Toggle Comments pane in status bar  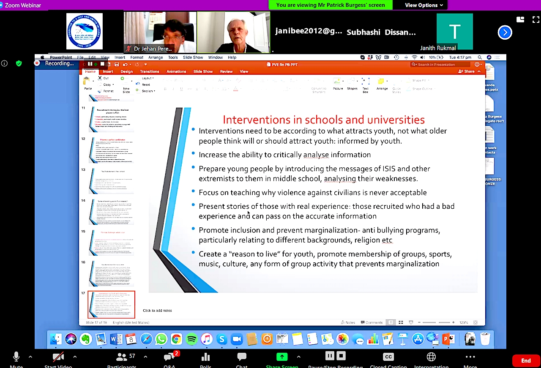372,322
